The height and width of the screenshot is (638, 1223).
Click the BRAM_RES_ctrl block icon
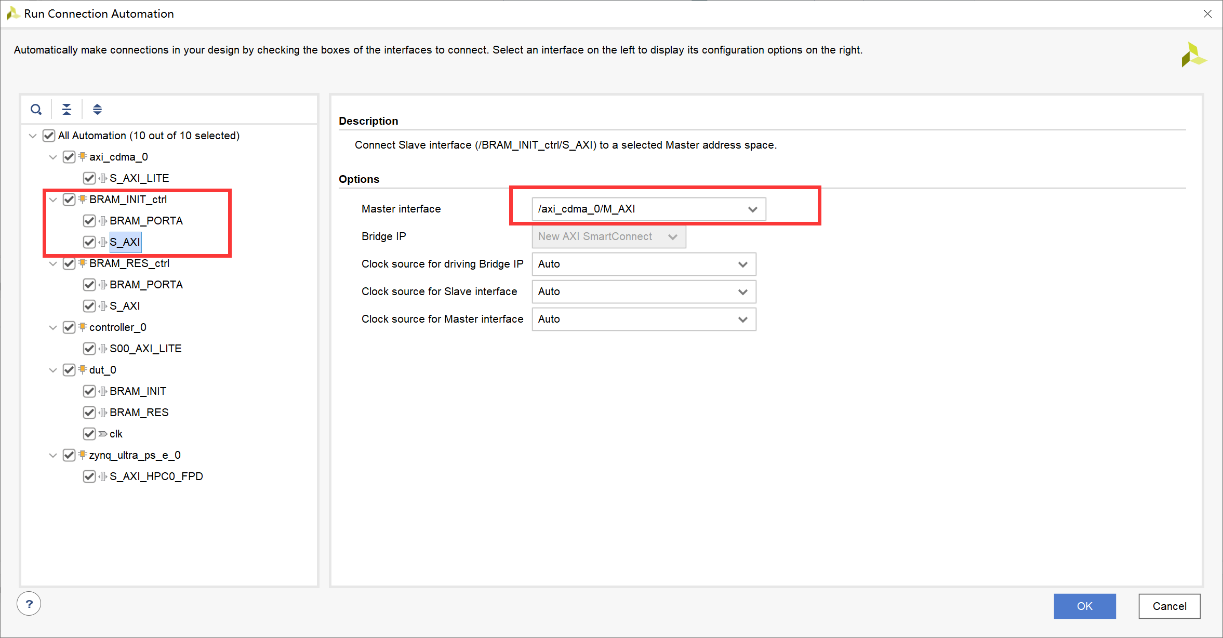[x=82, y=263]
